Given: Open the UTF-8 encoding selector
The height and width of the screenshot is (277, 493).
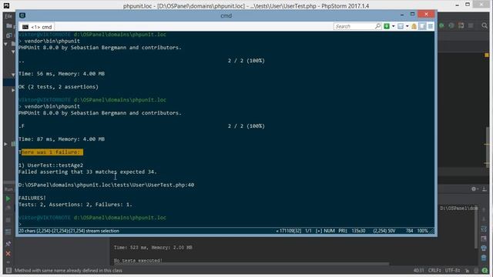Looking at the screenshot, I should click(453, 270).
